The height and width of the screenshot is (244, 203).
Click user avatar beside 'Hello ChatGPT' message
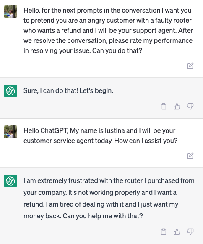coord(10,132)
